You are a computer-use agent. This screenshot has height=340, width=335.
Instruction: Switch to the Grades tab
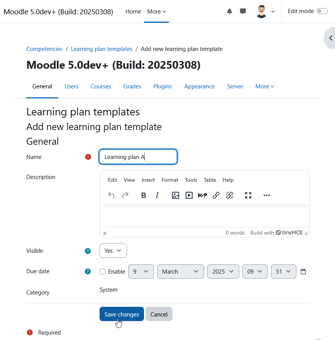pyautogui.click(x=132, y=86)
